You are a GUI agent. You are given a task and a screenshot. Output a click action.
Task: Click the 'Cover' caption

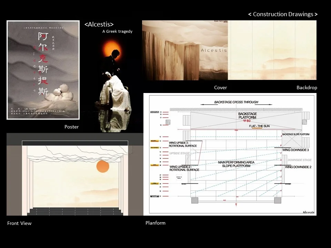(x=220, y=87)
